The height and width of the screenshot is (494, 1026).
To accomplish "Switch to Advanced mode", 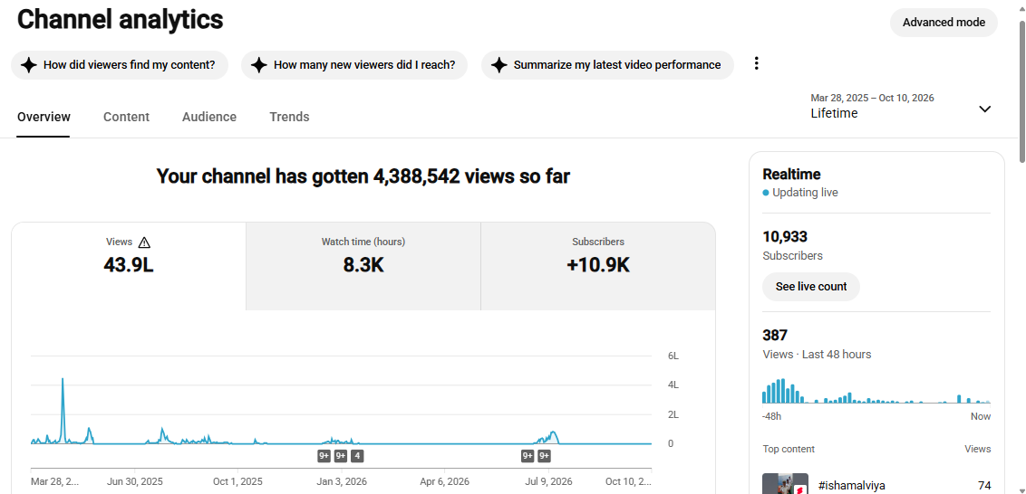I will [x=944, y=23].
